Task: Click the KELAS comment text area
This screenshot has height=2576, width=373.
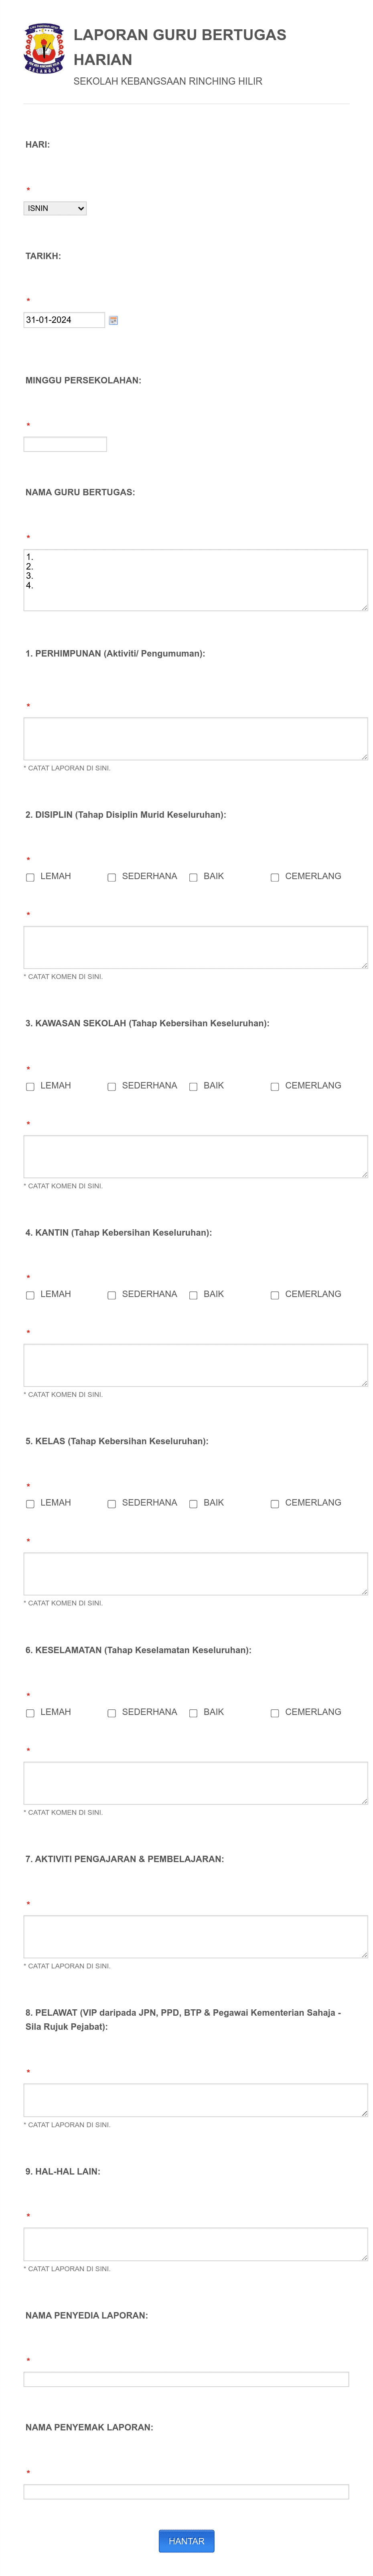Action: [x=195, y=1573]
